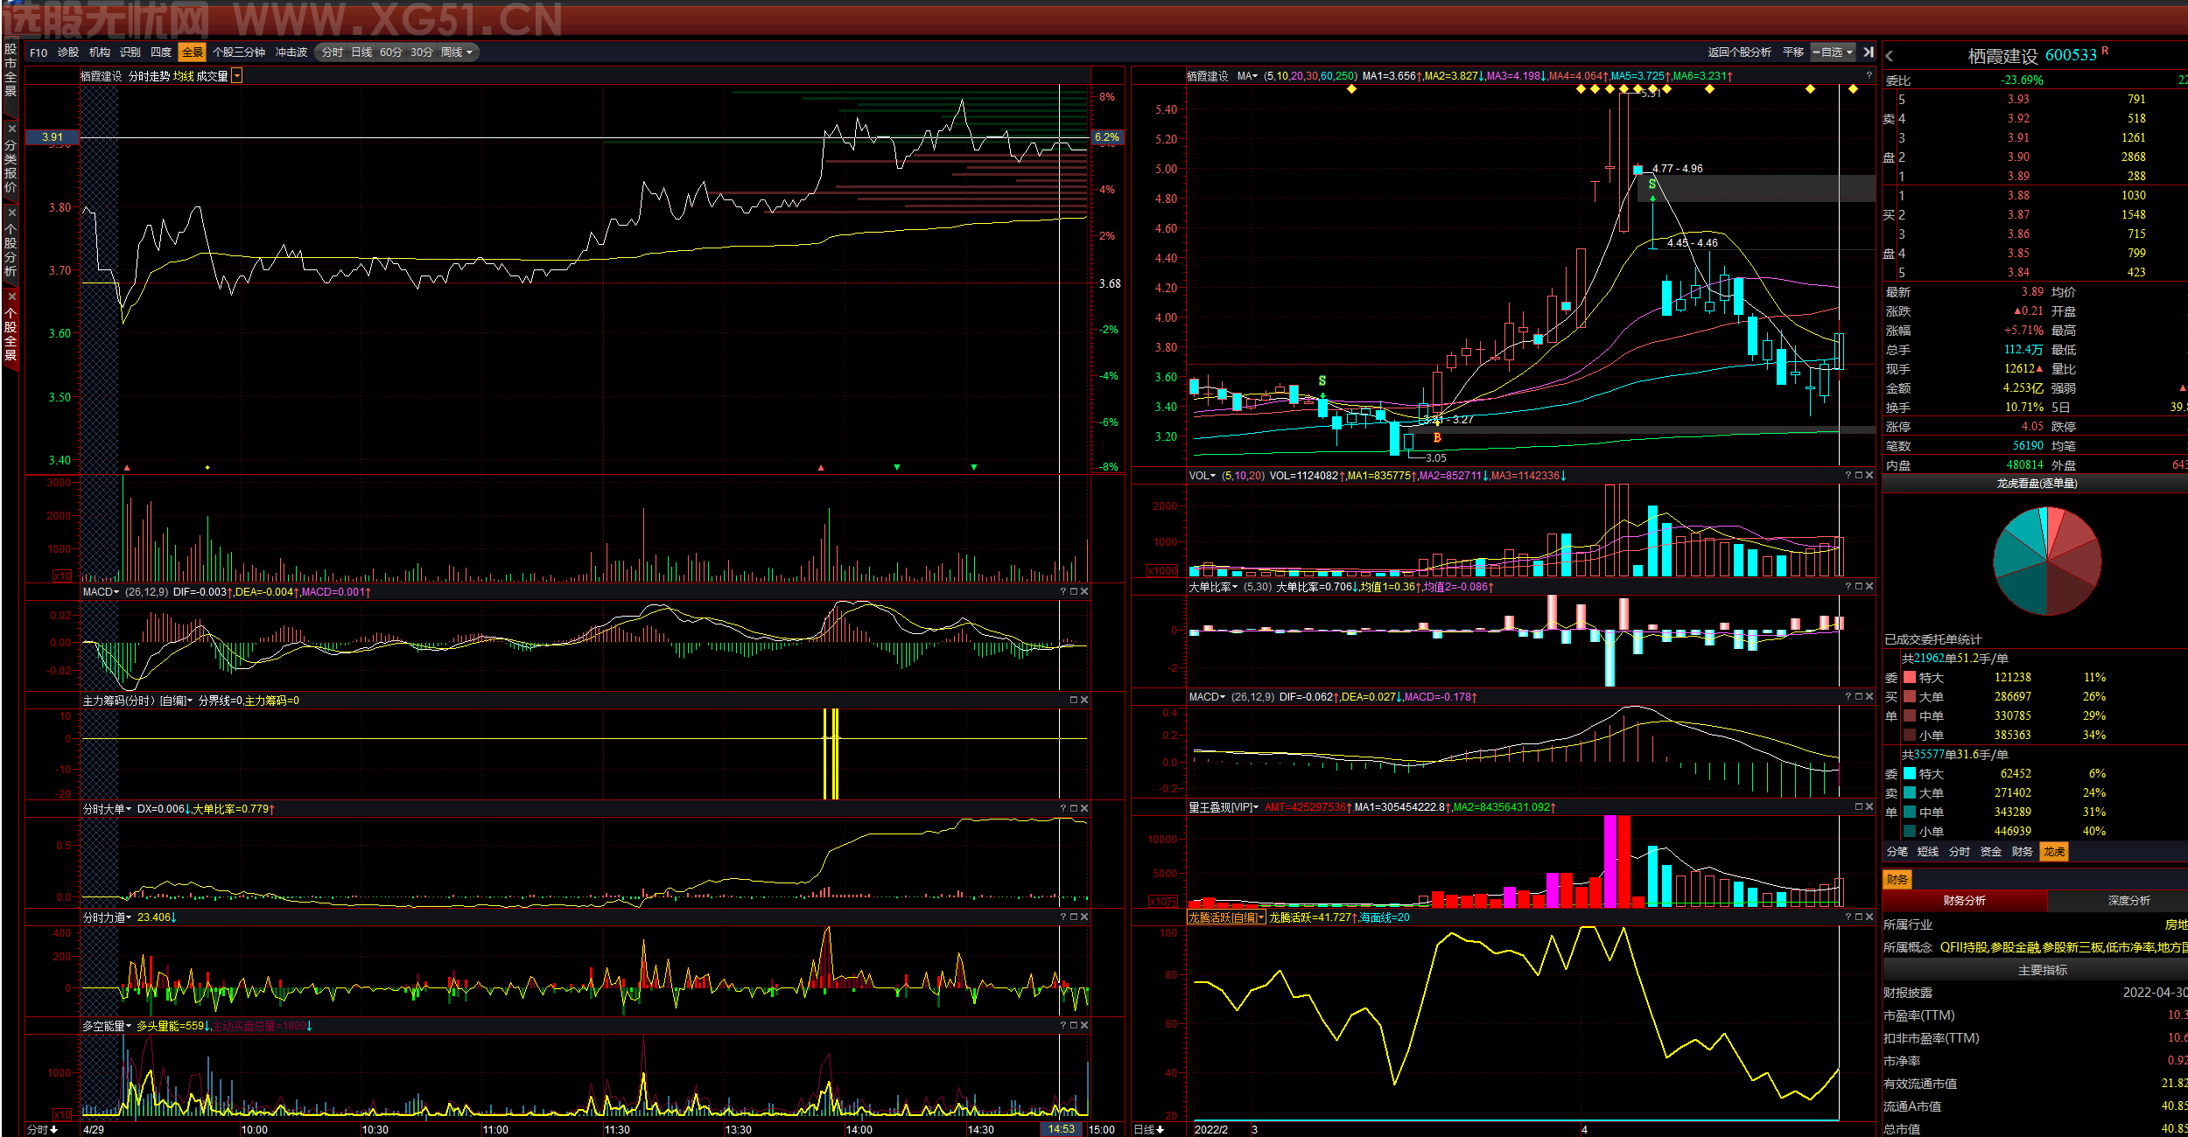Screen dimensions: 2188x1137
Task: Switch chart period to 分时
Action: pos(332,52)
